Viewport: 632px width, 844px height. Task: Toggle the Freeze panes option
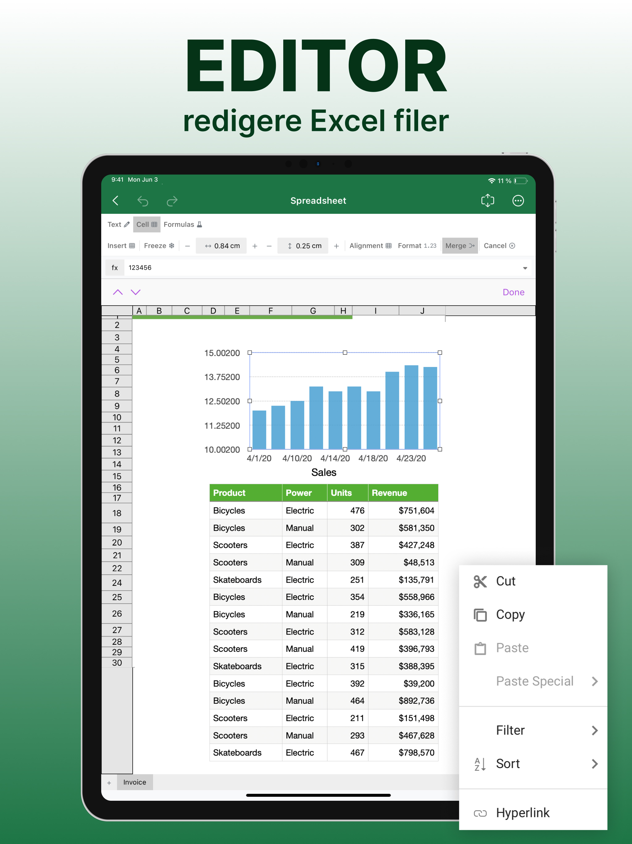159,246
